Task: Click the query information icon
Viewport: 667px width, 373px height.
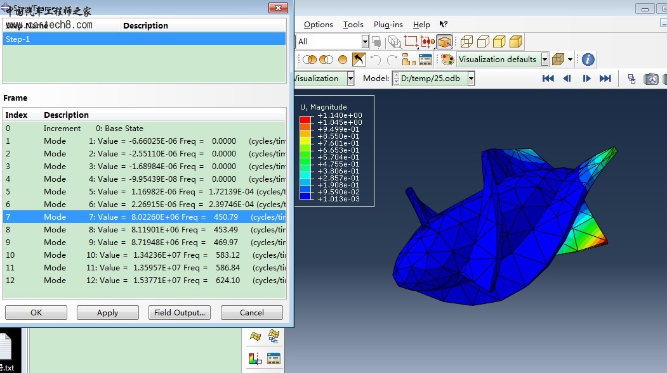Action: tap(588, 60)
